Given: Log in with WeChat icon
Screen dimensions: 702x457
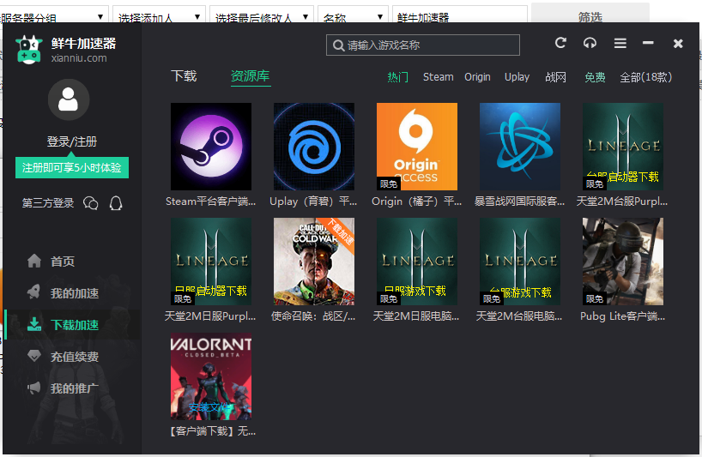Looking at the screenshot, I should click(90, 203).
